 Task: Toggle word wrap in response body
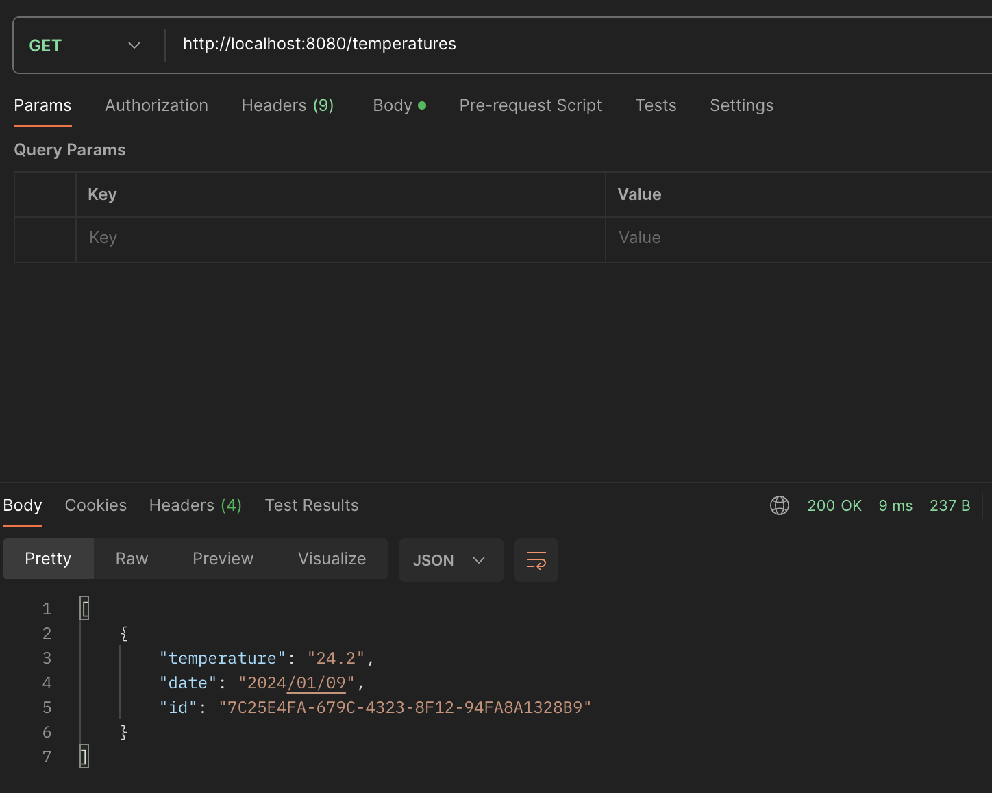[x=536, y=560]
